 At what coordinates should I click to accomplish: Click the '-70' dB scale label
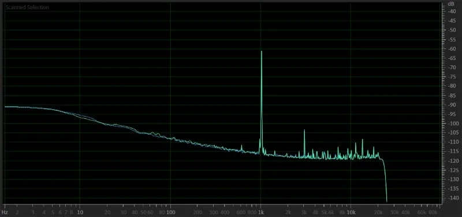coord(452,68)
